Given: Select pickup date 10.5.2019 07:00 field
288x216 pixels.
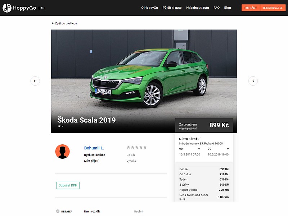Looking at the screenshot, I should coord(190,154).
